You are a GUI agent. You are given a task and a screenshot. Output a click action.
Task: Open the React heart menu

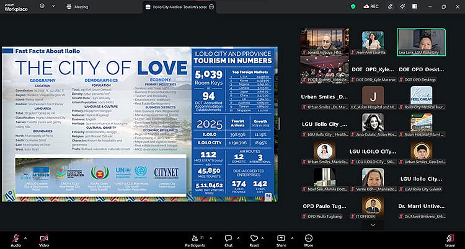click(x=254, y=240)
